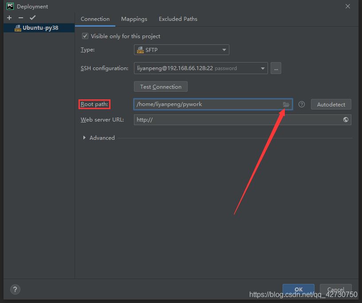Viewport: 362px width, 303px height.
Task: Click the checkmark use-as-default icon
Action: (32, 18)
